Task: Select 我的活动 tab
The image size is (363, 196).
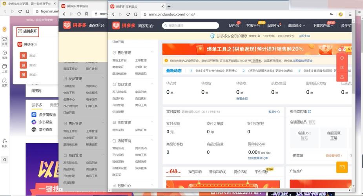Action: pyautogui.click(x=195, y=172)
